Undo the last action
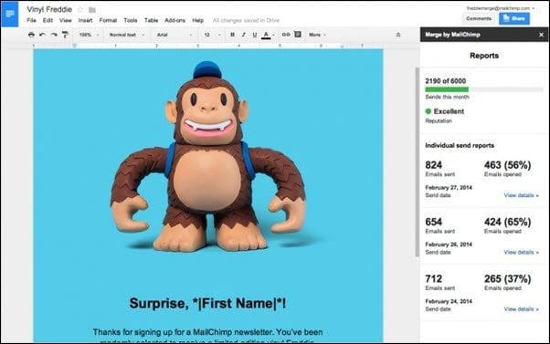550x344 pixels. tap(42, 35)
